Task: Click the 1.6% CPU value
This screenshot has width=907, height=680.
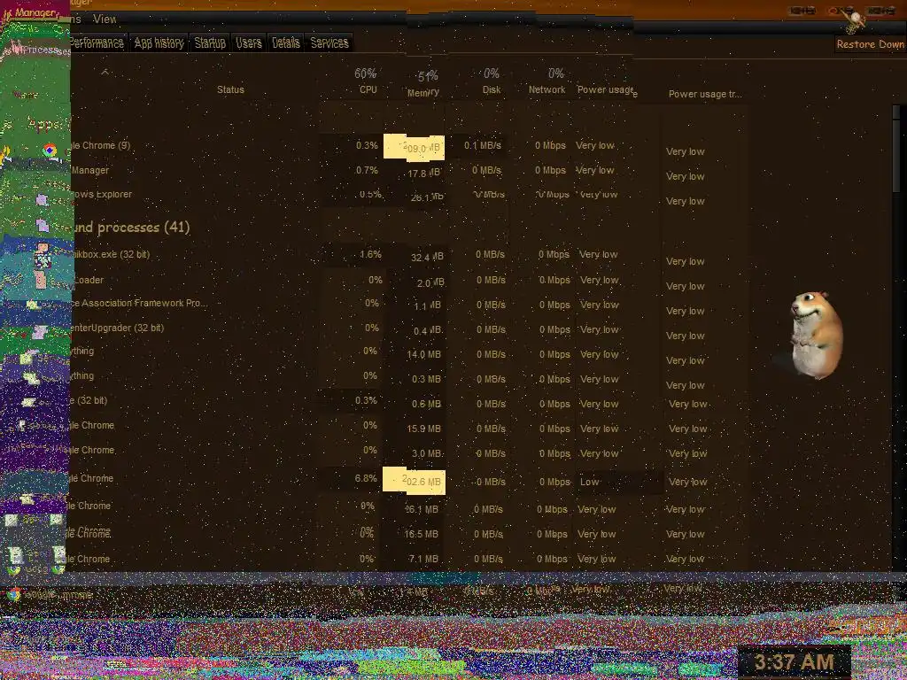Action: (370, 254)
